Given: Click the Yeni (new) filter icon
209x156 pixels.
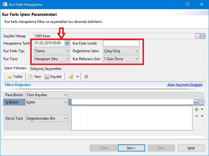Looking at the screenshot, I should (31, 77).
